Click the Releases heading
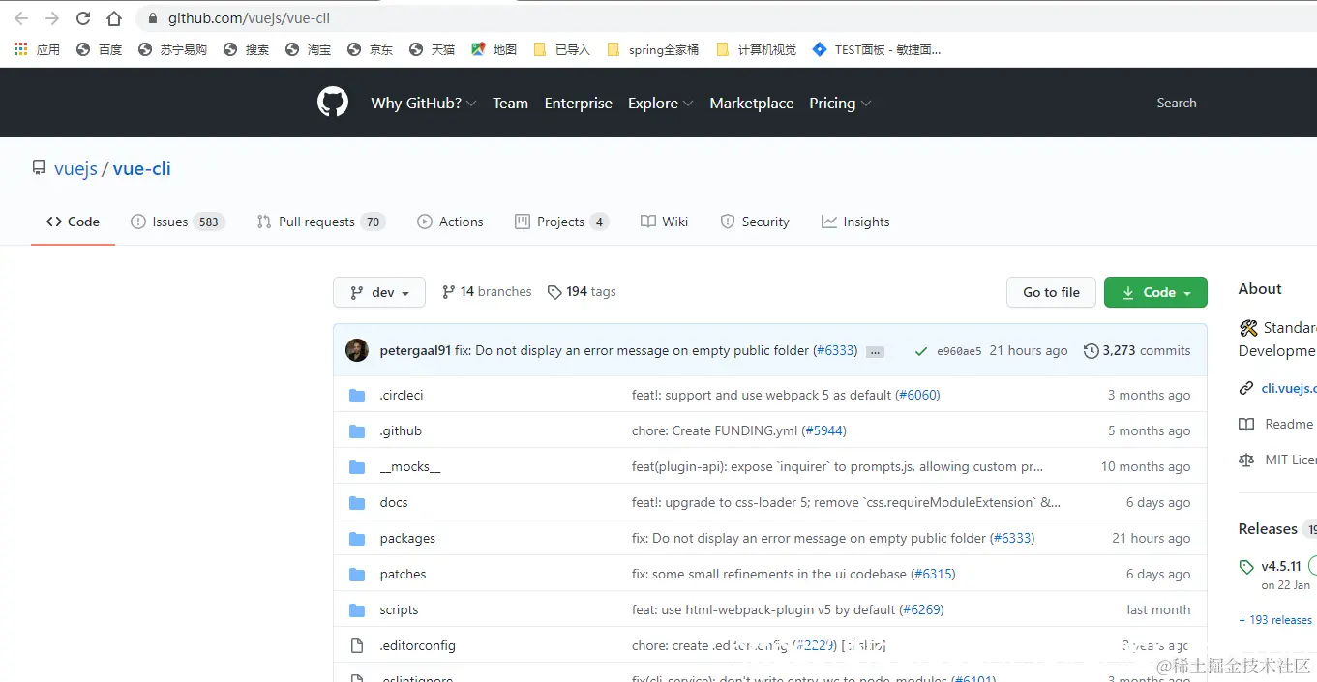 (x=1268, y=529)
